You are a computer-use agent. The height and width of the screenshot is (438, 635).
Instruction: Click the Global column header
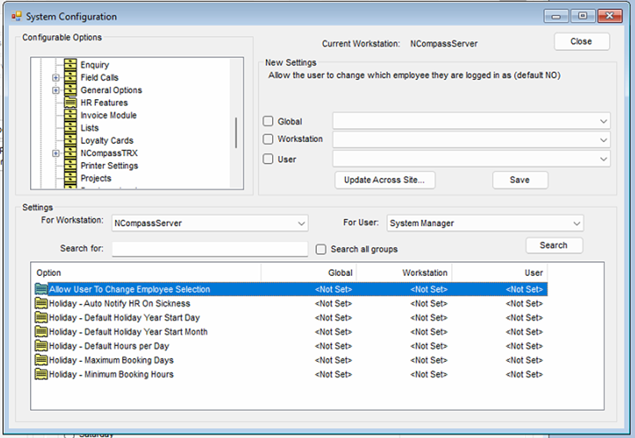pyautogui.click(x=308, y=273)
